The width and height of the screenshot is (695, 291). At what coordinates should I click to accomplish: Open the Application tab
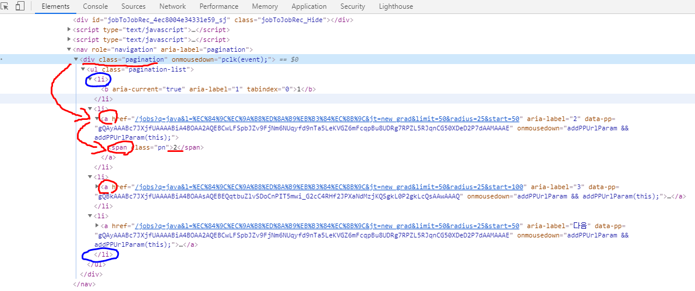tap(309, 6)
